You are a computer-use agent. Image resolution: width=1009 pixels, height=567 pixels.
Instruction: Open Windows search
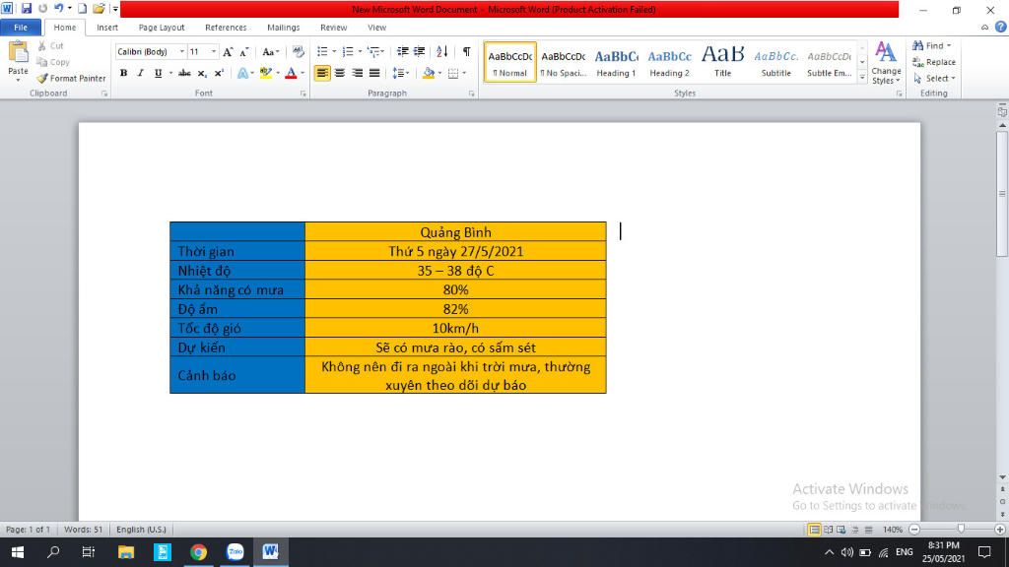(53, 551)
